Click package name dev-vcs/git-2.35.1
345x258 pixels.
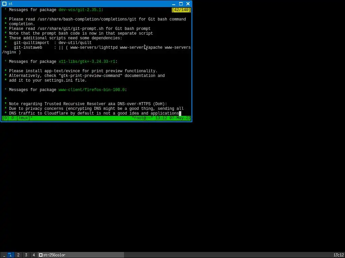click(x=80, y=10)
